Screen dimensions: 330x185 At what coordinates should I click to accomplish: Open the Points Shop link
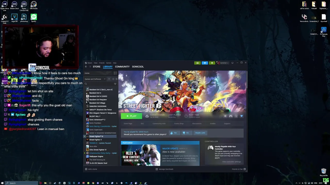179,124
